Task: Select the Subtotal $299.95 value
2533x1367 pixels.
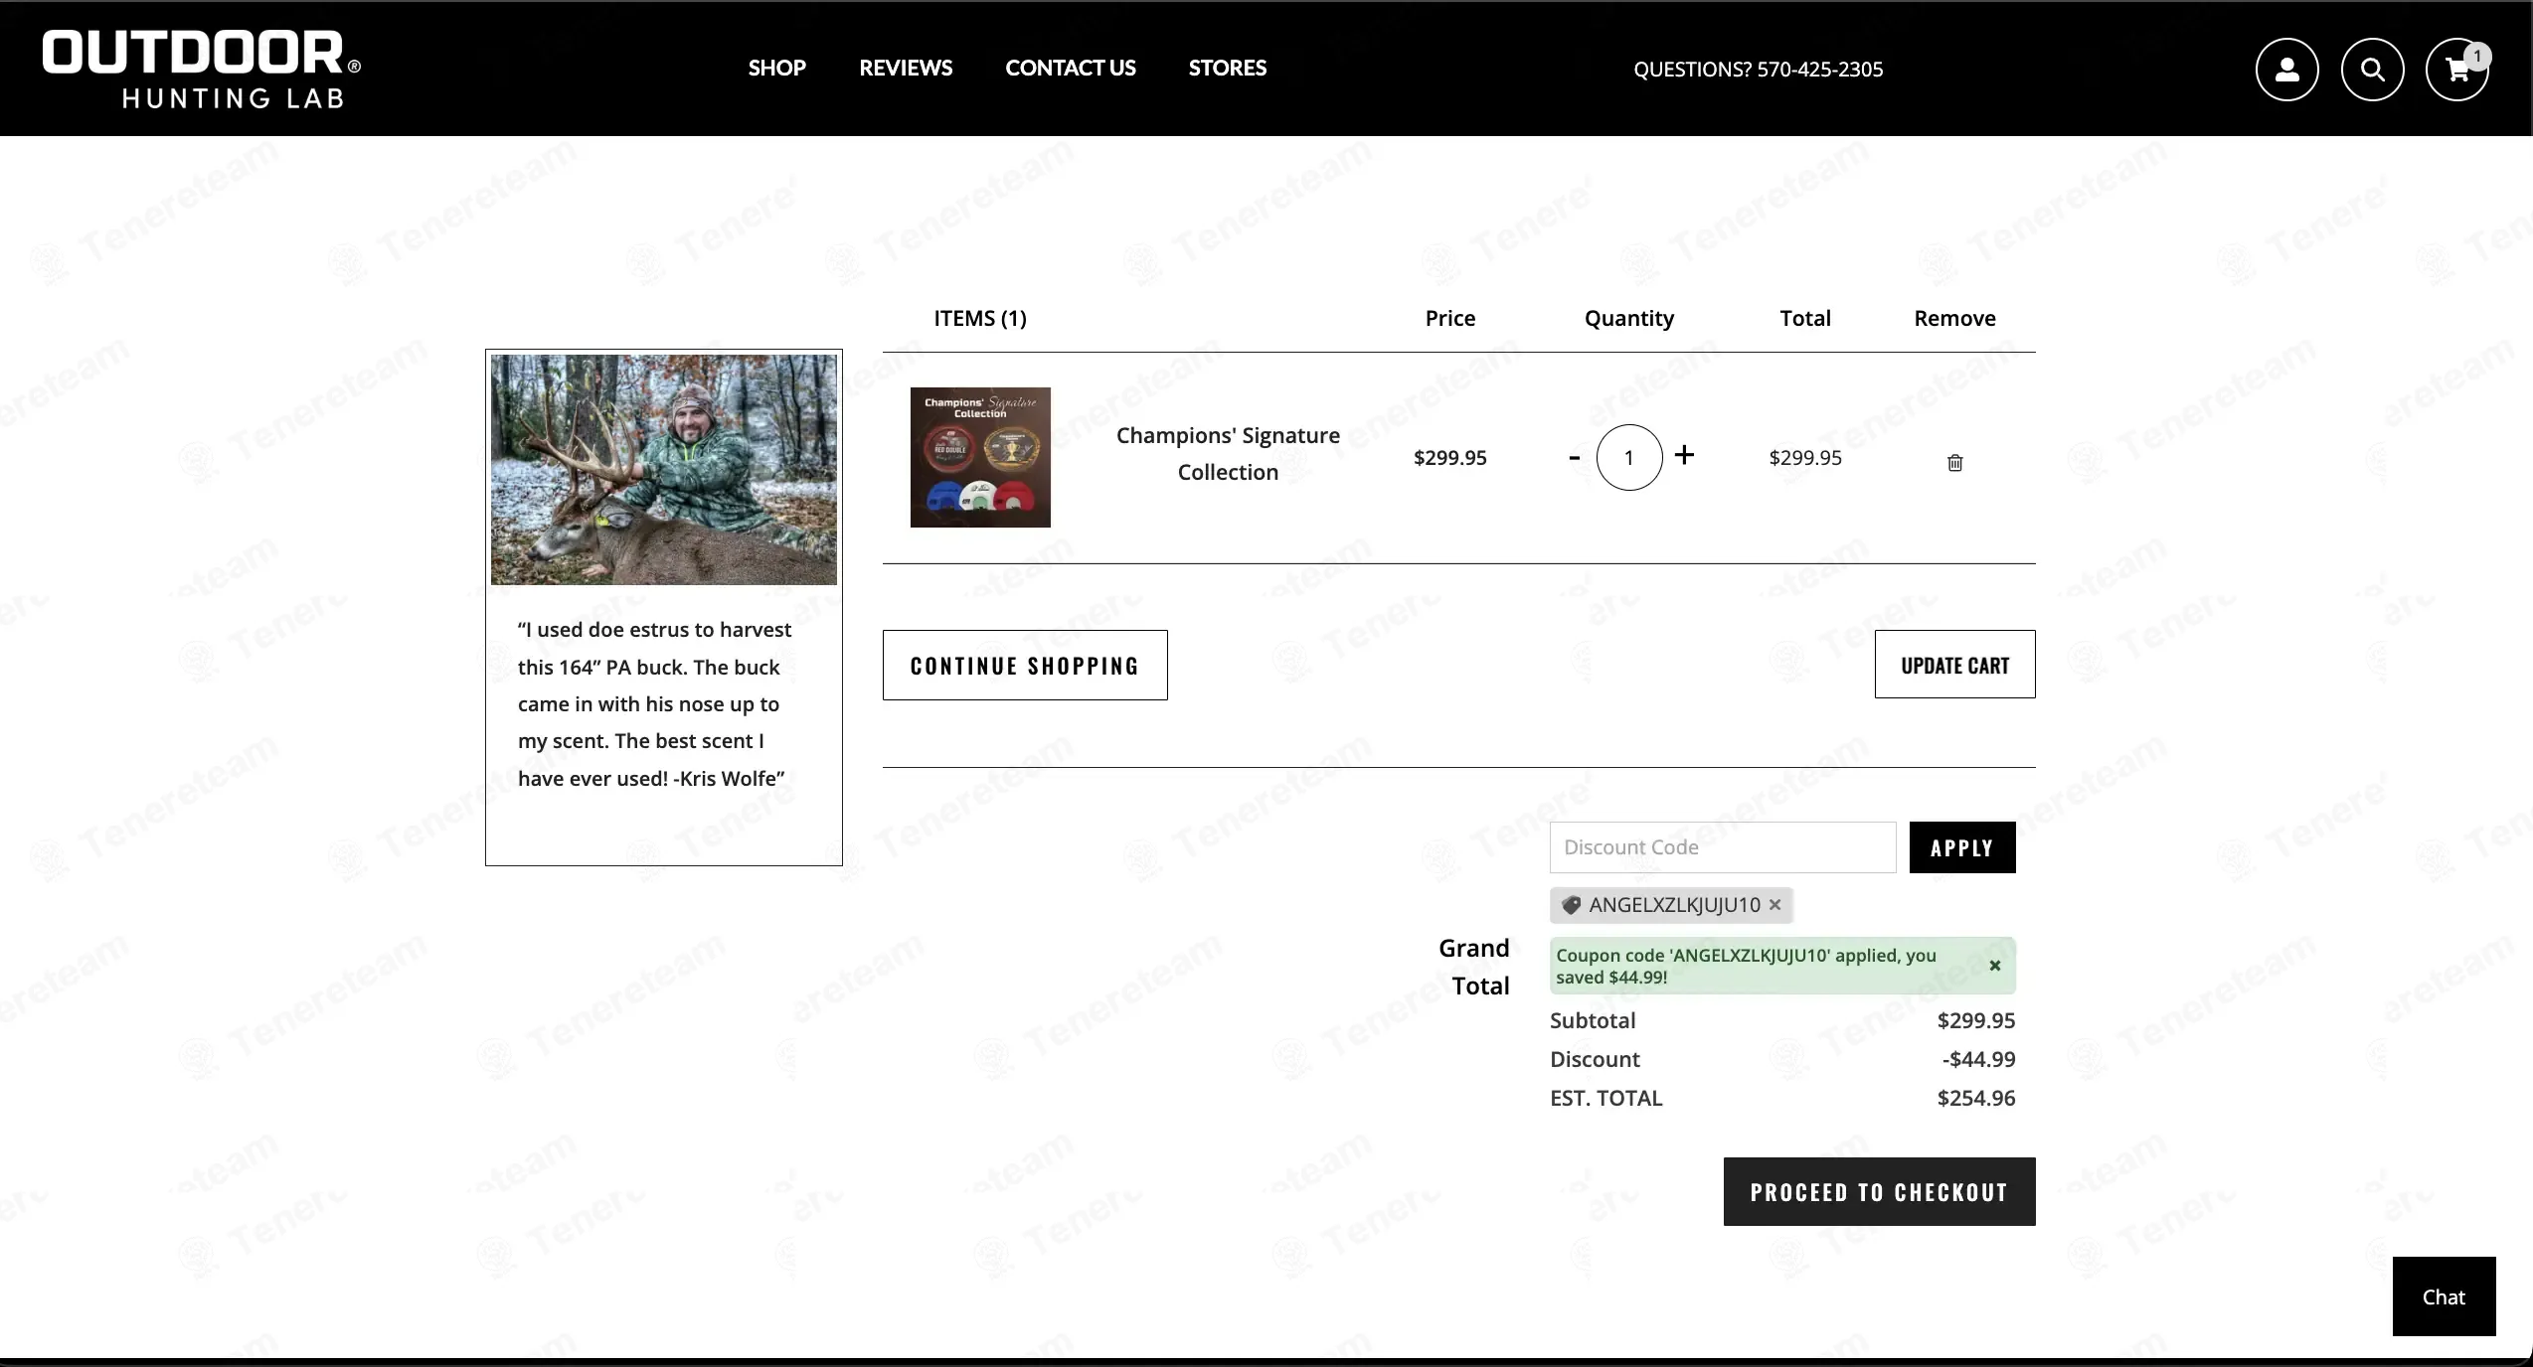Action: click(x=1975, y=1020)
